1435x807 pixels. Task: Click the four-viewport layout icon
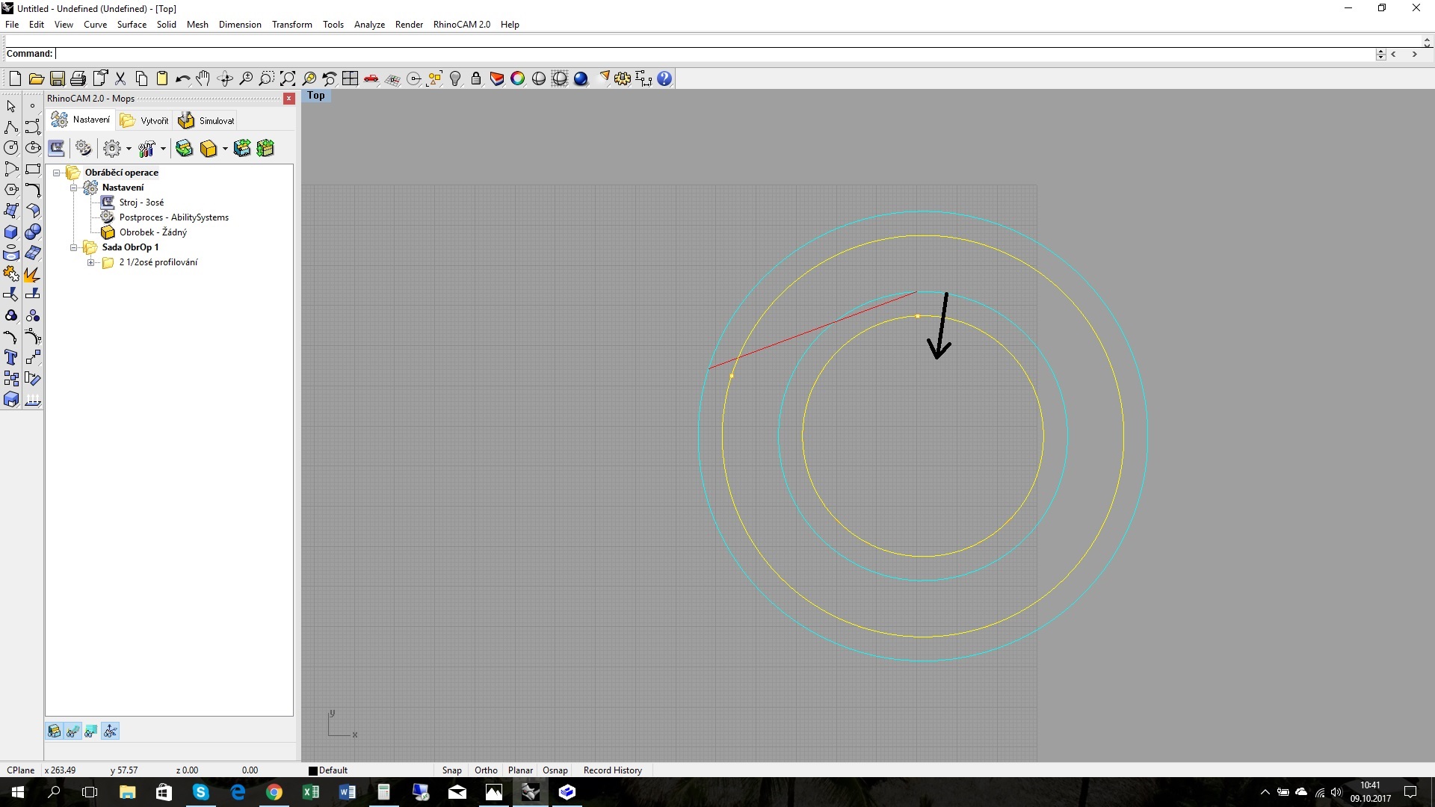(x=351, y=78)
